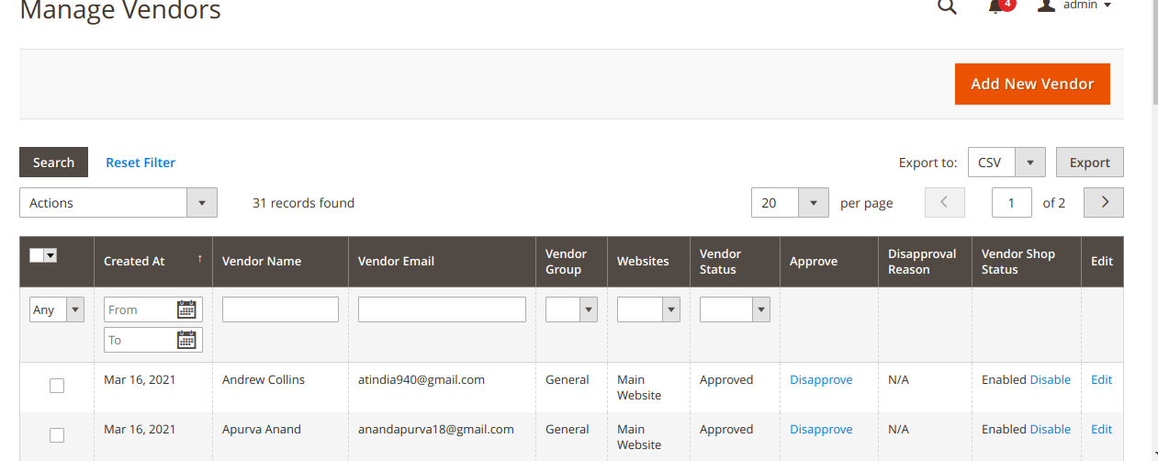The image size is (1158, 461).
Task: Click the previous page arrow
Action: [945, 203]
